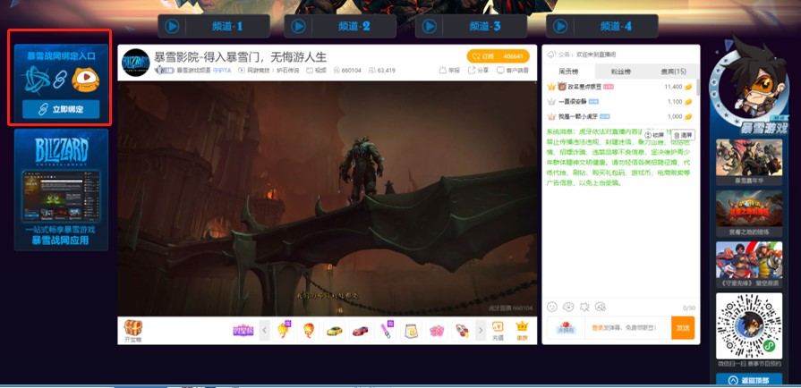This screenshot has height=388, width=801.
Task: Open the 周贡榜 tab
Action: click(x=569, y=72)
